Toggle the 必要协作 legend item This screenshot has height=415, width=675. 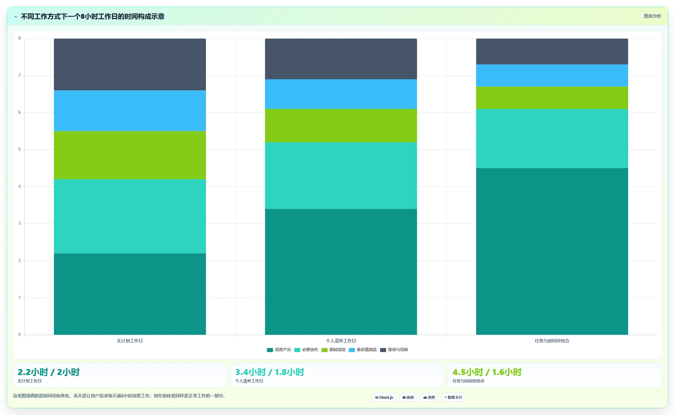click(x=306, y=350)
